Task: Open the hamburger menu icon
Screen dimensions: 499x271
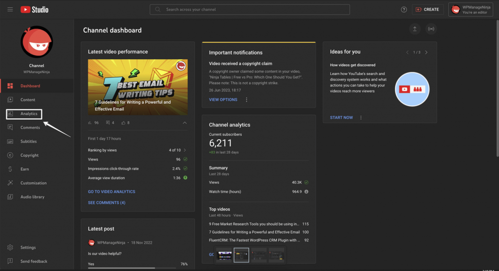Action: [10, 10]
